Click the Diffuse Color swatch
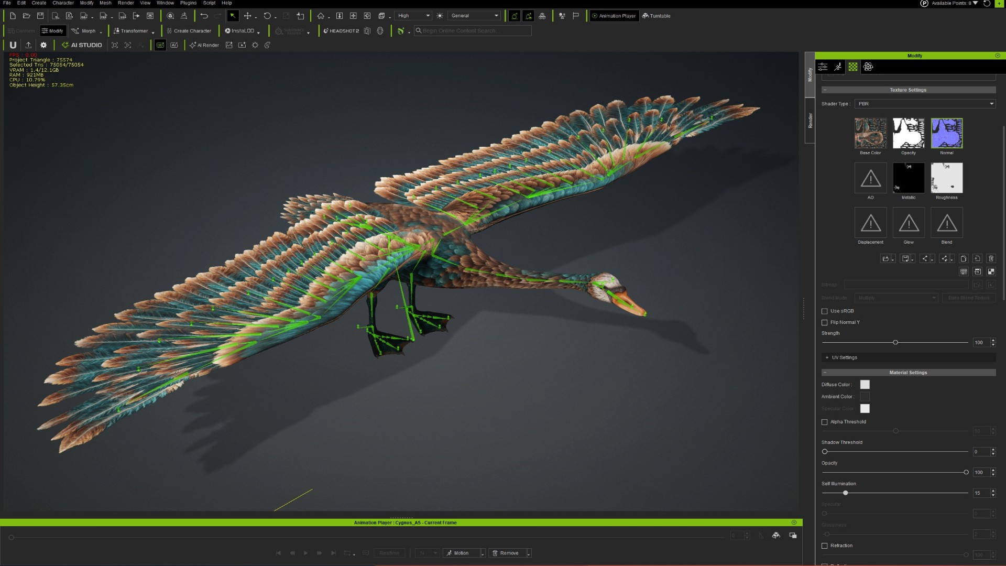1006x566 pixels. tap(865, 385)
